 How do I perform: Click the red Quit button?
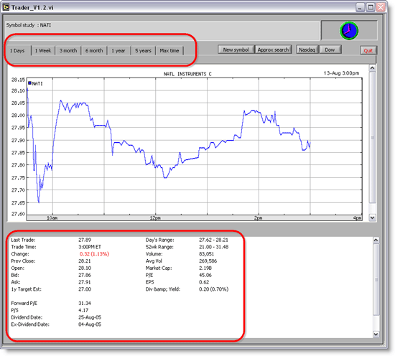tap(368, 51)
